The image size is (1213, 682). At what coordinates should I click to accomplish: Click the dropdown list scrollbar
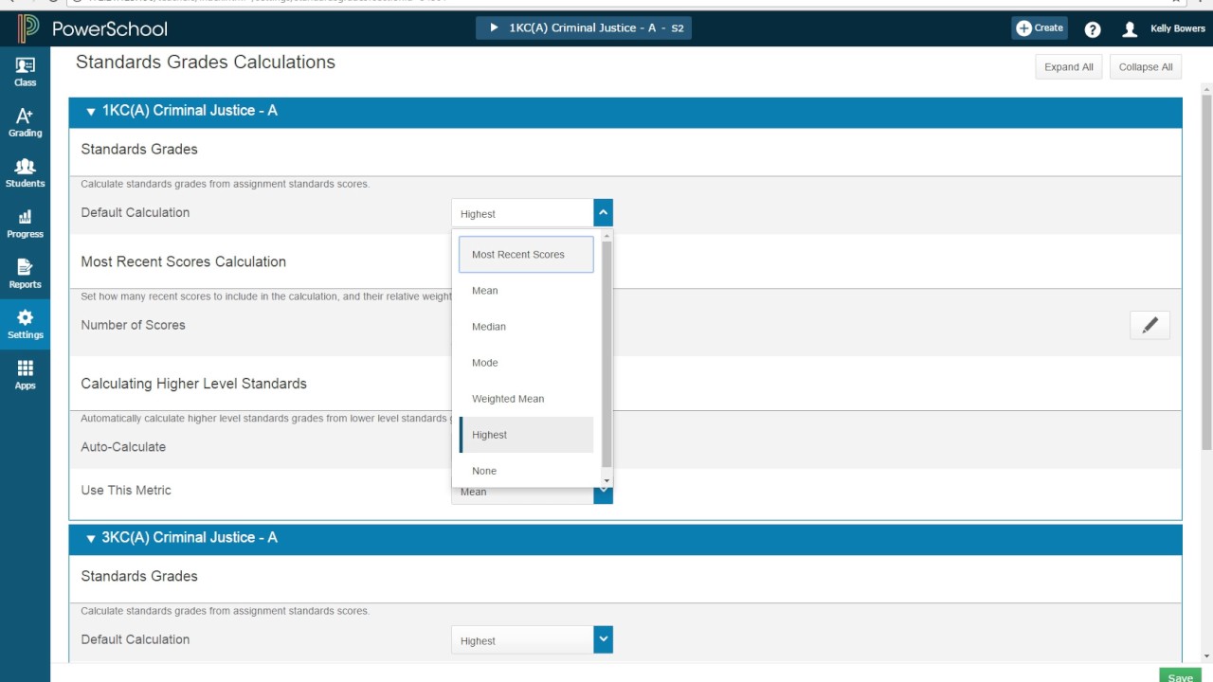point(606,353)
